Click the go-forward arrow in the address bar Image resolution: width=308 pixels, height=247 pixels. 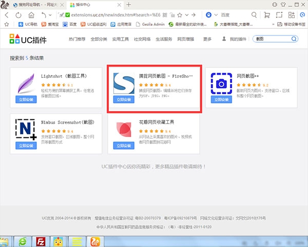click(194, 15)
